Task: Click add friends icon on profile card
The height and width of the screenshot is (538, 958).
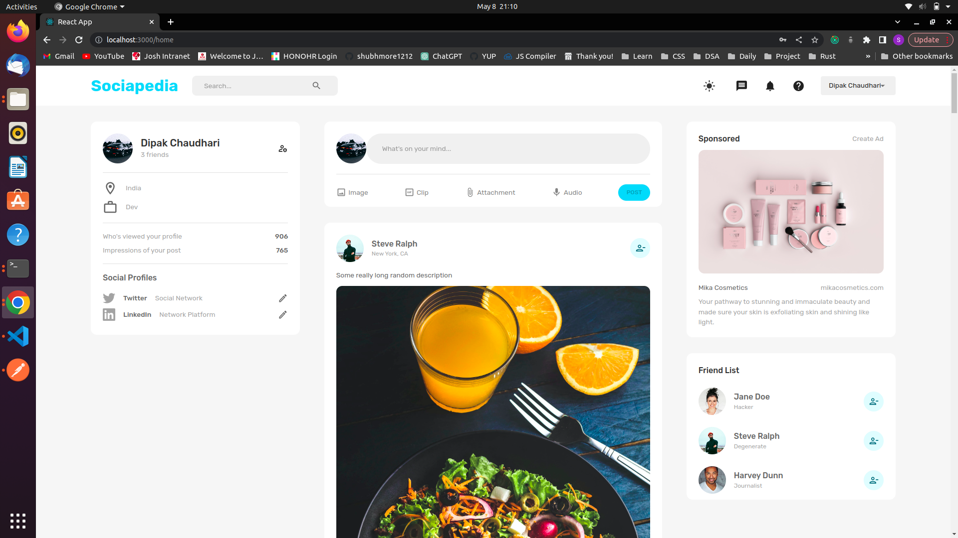Action: (x=282, y=148)
